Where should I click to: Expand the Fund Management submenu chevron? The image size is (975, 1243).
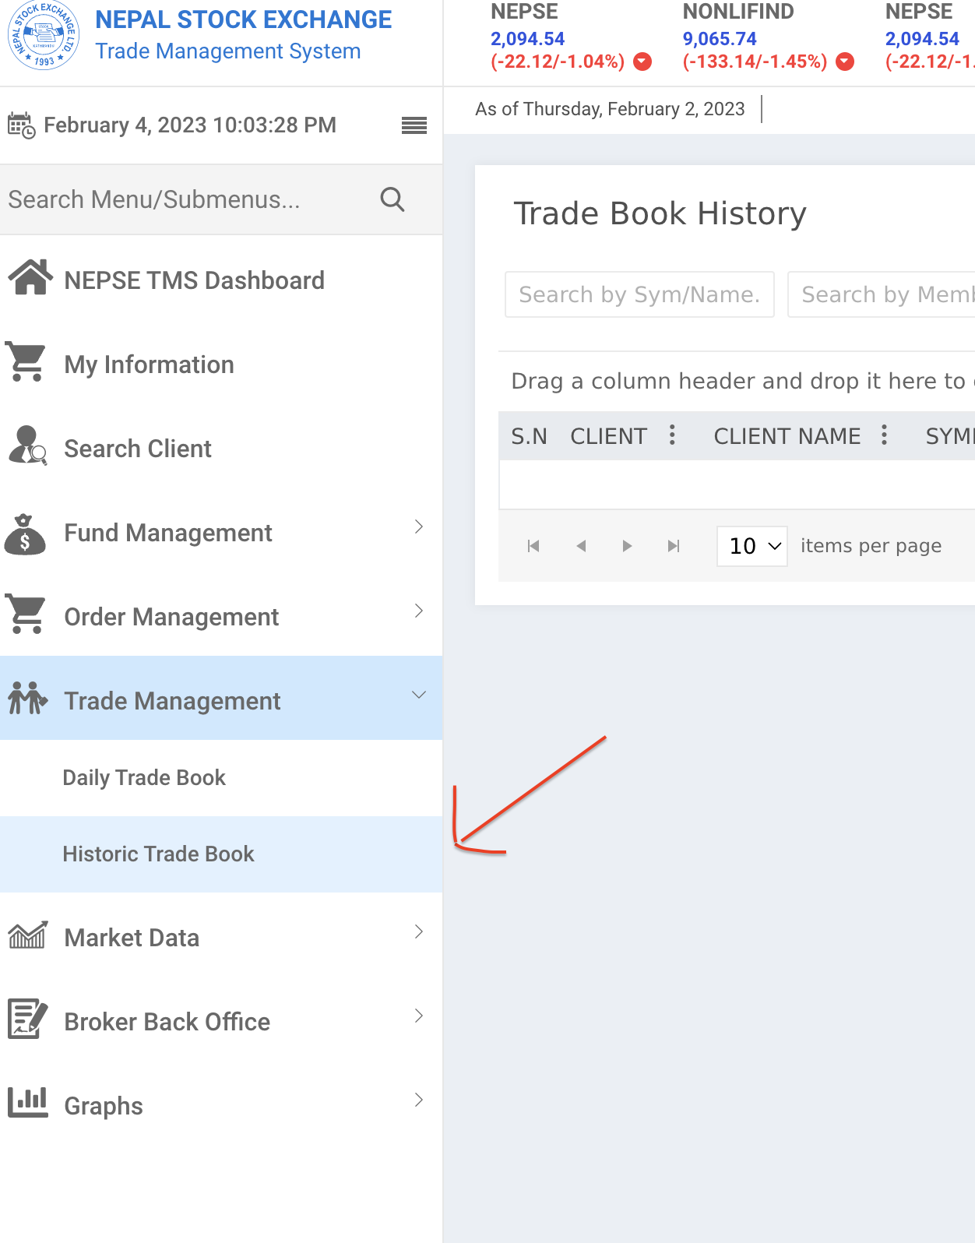(x=419, y=526)
